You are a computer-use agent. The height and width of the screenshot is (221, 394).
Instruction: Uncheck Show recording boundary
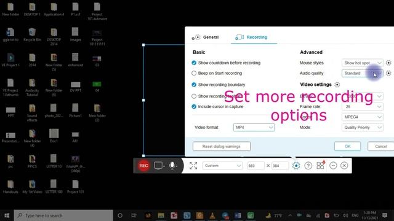pos(194,85)
